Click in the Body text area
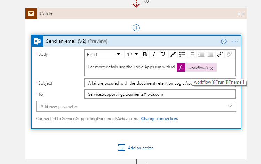261x164 pixels. click(x=160, y=68)
